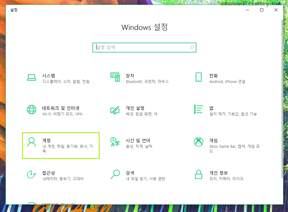This screenshot has width=288, height=212.
Task: Open the 네트워크 및 인터넷 globe icon
Action: pyautogui.click(x=32, y=110)
